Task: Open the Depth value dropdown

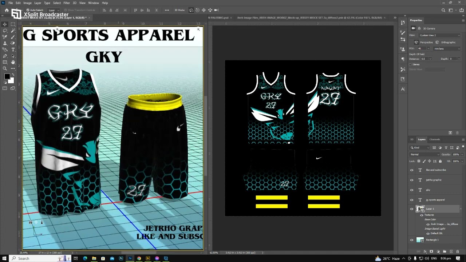Action: [x=459, y=59]
